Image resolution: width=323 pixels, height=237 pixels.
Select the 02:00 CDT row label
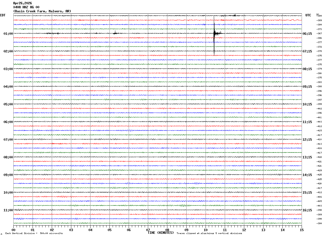[8, 51]
